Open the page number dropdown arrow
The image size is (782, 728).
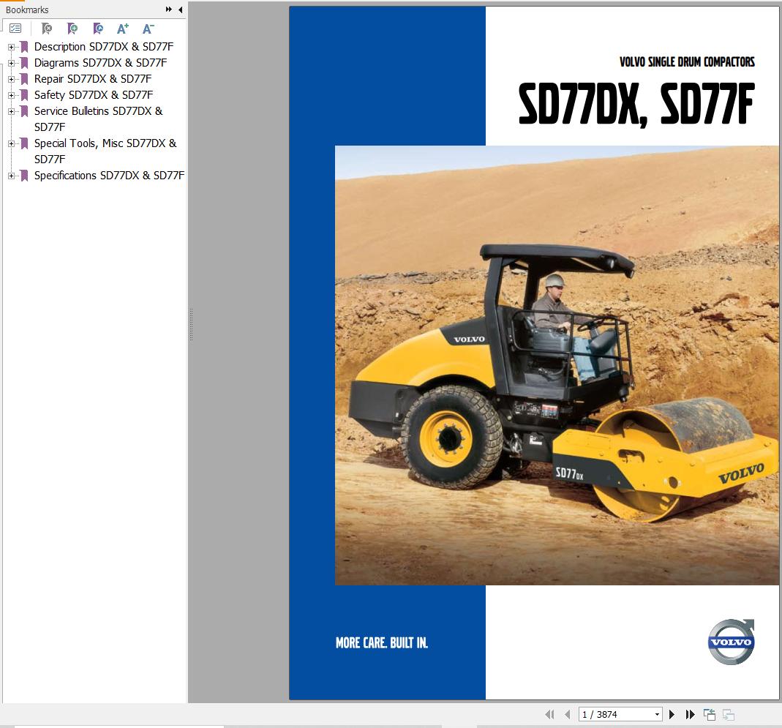pos(657,715)
